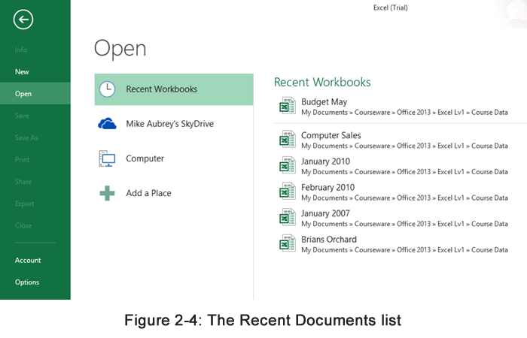Click the Budget May file path text
Screen dimensions: 527x338
click(404, 112)
